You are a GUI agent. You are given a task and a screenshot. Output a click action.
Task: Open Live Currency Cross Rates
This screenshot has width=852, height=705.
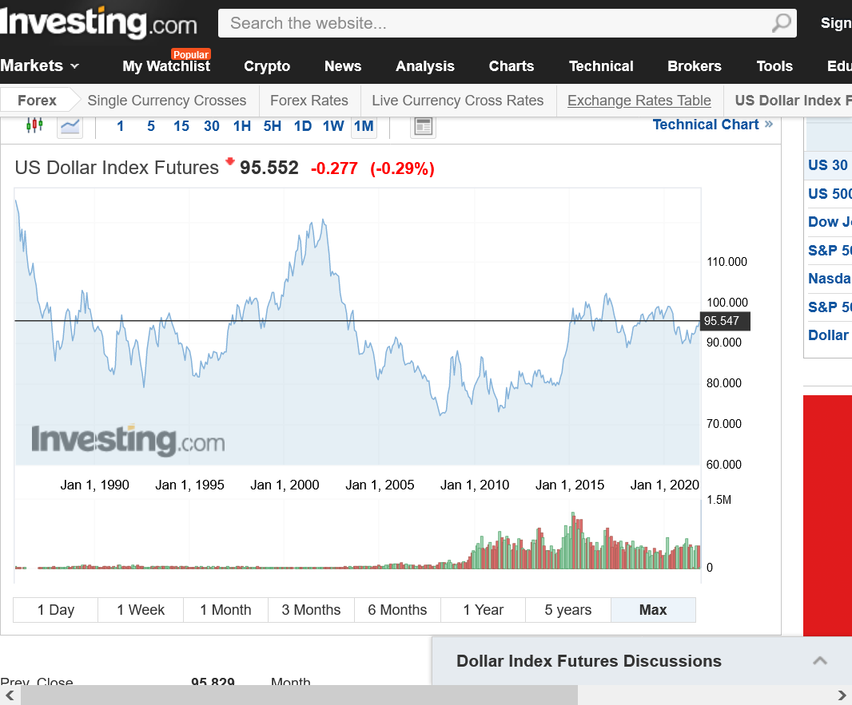tap(457, 101)
